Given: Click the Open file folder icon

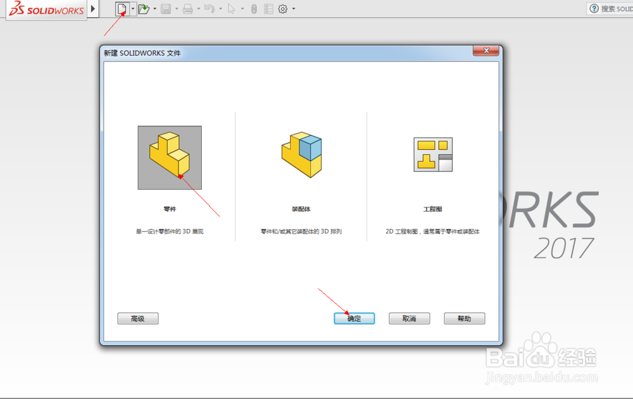Looking at the screenshot, I should click(144, 8).
